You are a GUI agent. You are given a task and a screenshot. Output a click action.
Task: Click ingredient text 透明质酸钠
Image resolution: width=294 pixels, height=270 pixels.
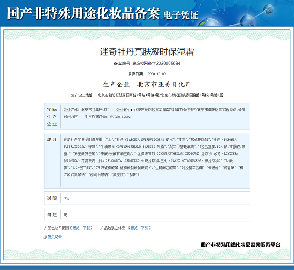click(x=99, y=175)
